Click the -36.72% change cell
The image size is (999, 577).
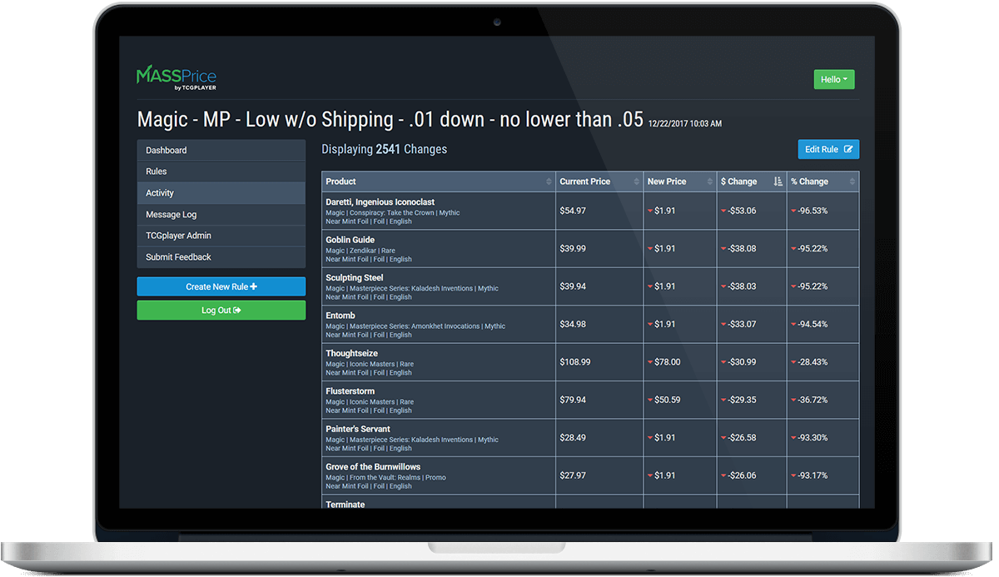click(x=823, y=400)
